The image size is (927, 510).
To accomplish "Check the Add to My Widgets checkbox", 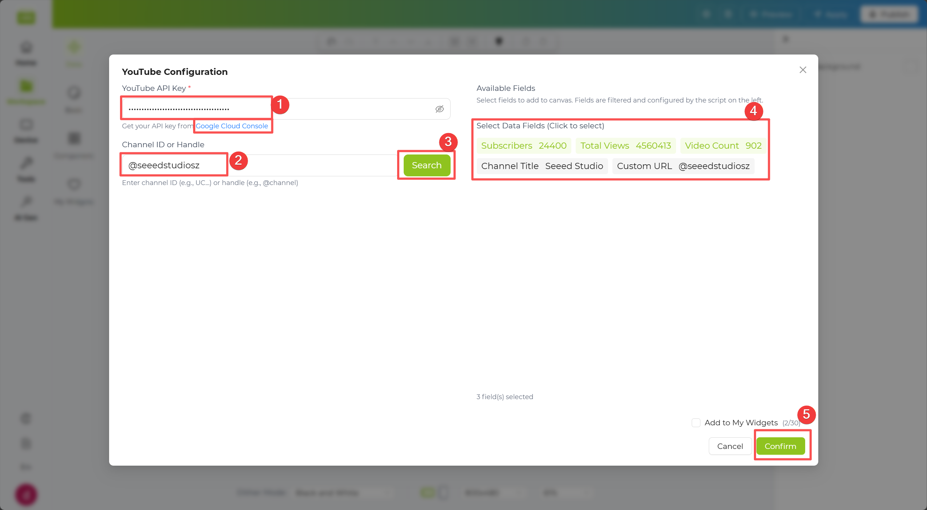I will tap(696, 423).
